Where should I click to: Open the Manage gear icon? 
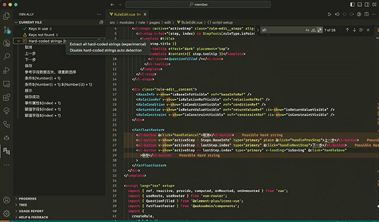[6, 213]
